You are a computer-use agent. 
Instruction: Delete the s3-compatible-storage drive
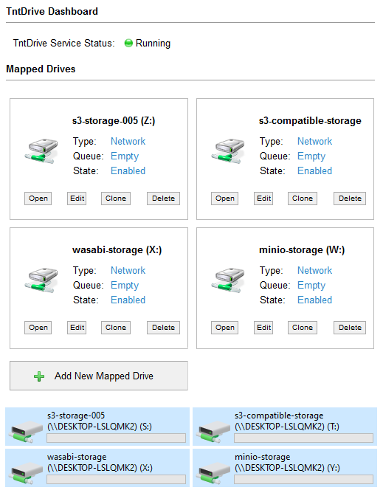(350, 199)
